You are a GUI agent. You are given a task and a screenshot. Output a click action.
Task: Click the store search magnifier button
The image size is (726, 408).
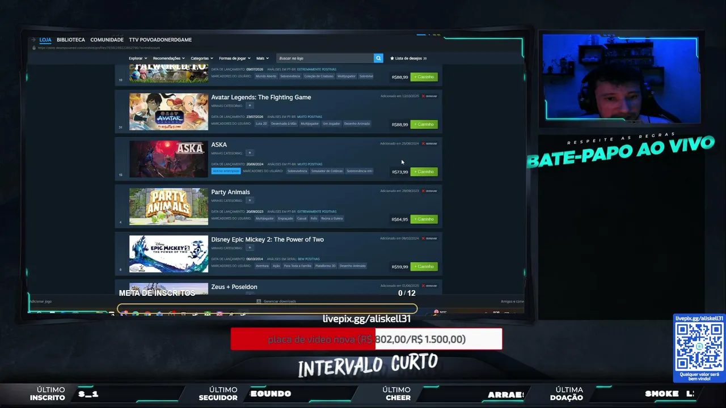click(x=378, y=58)
